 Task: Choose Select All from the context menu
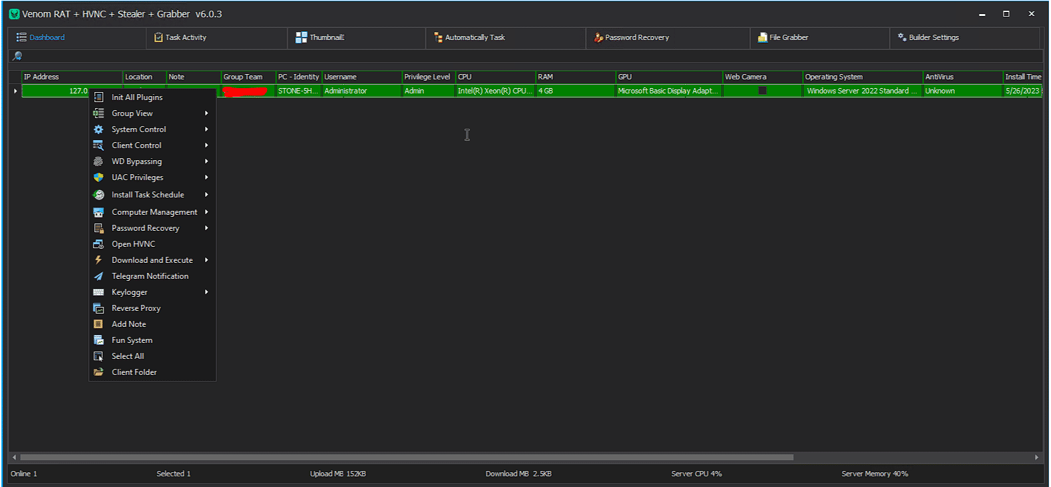pyautogui.click(x=128, y=356)
